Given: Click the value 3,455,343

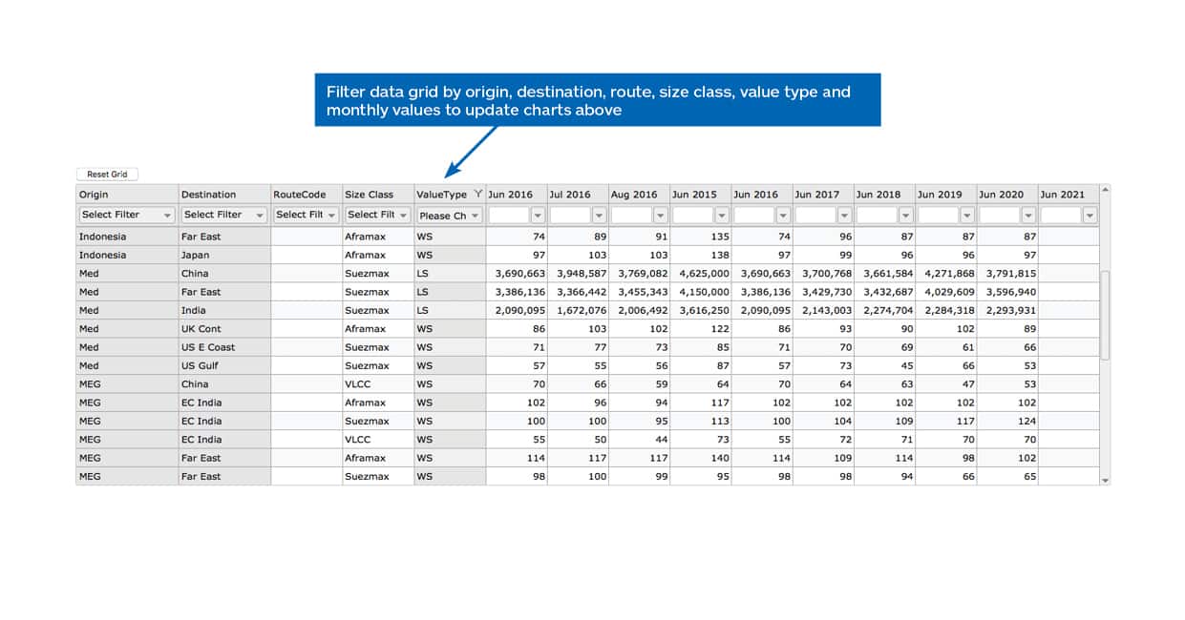Looking at the screenshot, I should pyautogui.click(x=643, y=292).
